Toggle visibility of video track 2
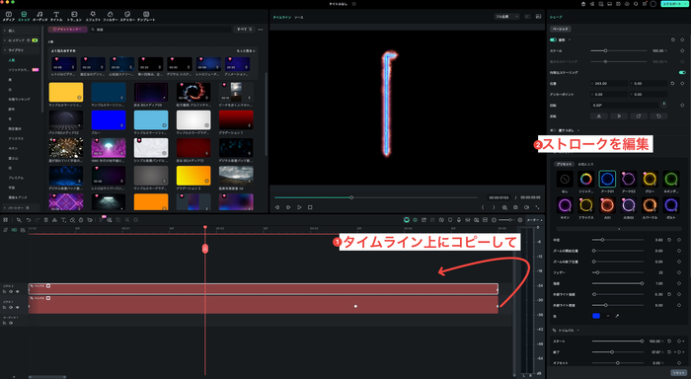Viewport: 691px width, 379px height. click(x=18, y=291)
